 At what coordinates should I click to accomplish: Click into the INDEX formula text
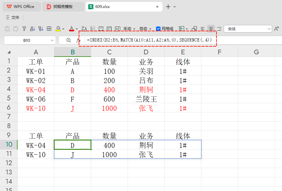click(x=149, y=40)
